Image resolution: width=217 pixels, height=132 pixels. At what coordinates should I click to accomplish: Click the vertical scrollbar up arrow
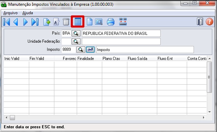(x=210, y=59)
